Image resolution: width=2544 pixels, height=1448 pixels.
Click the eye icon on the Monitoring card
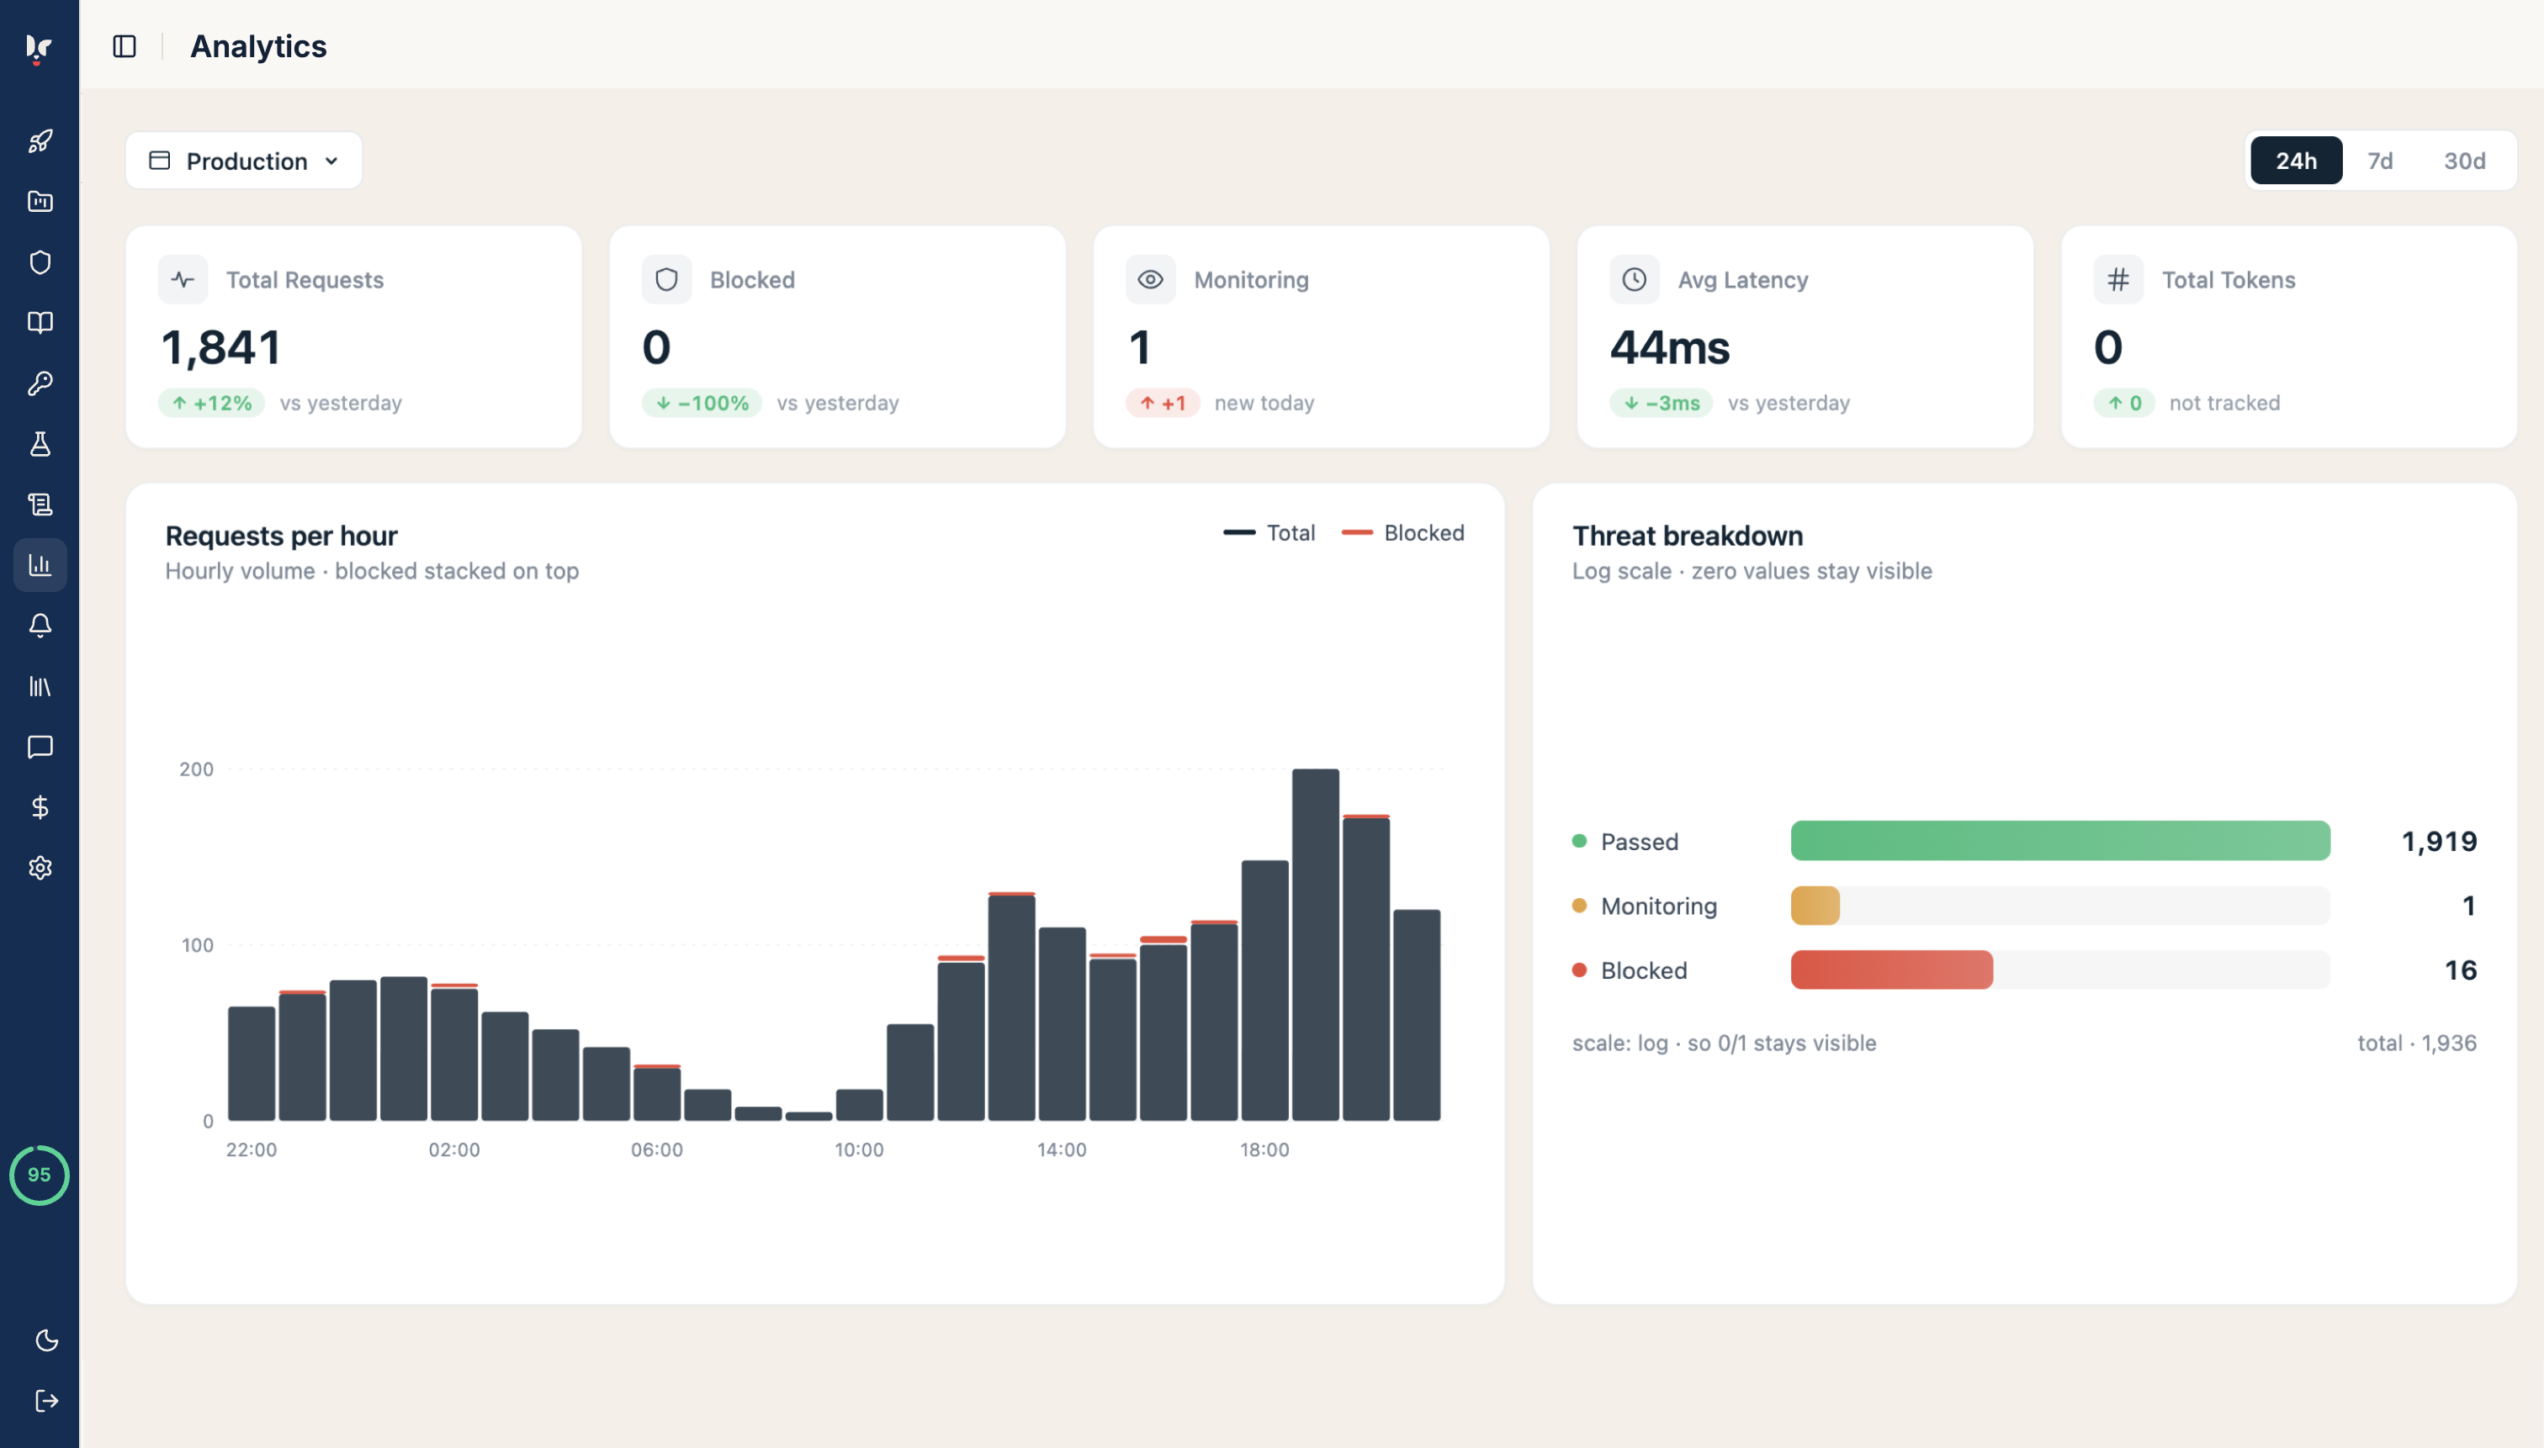point(1150,279)
